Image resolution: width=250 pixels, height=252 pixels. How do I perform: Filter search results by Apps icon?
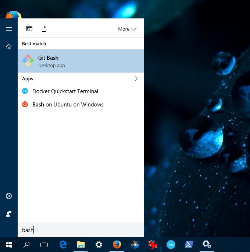point(29,29)
